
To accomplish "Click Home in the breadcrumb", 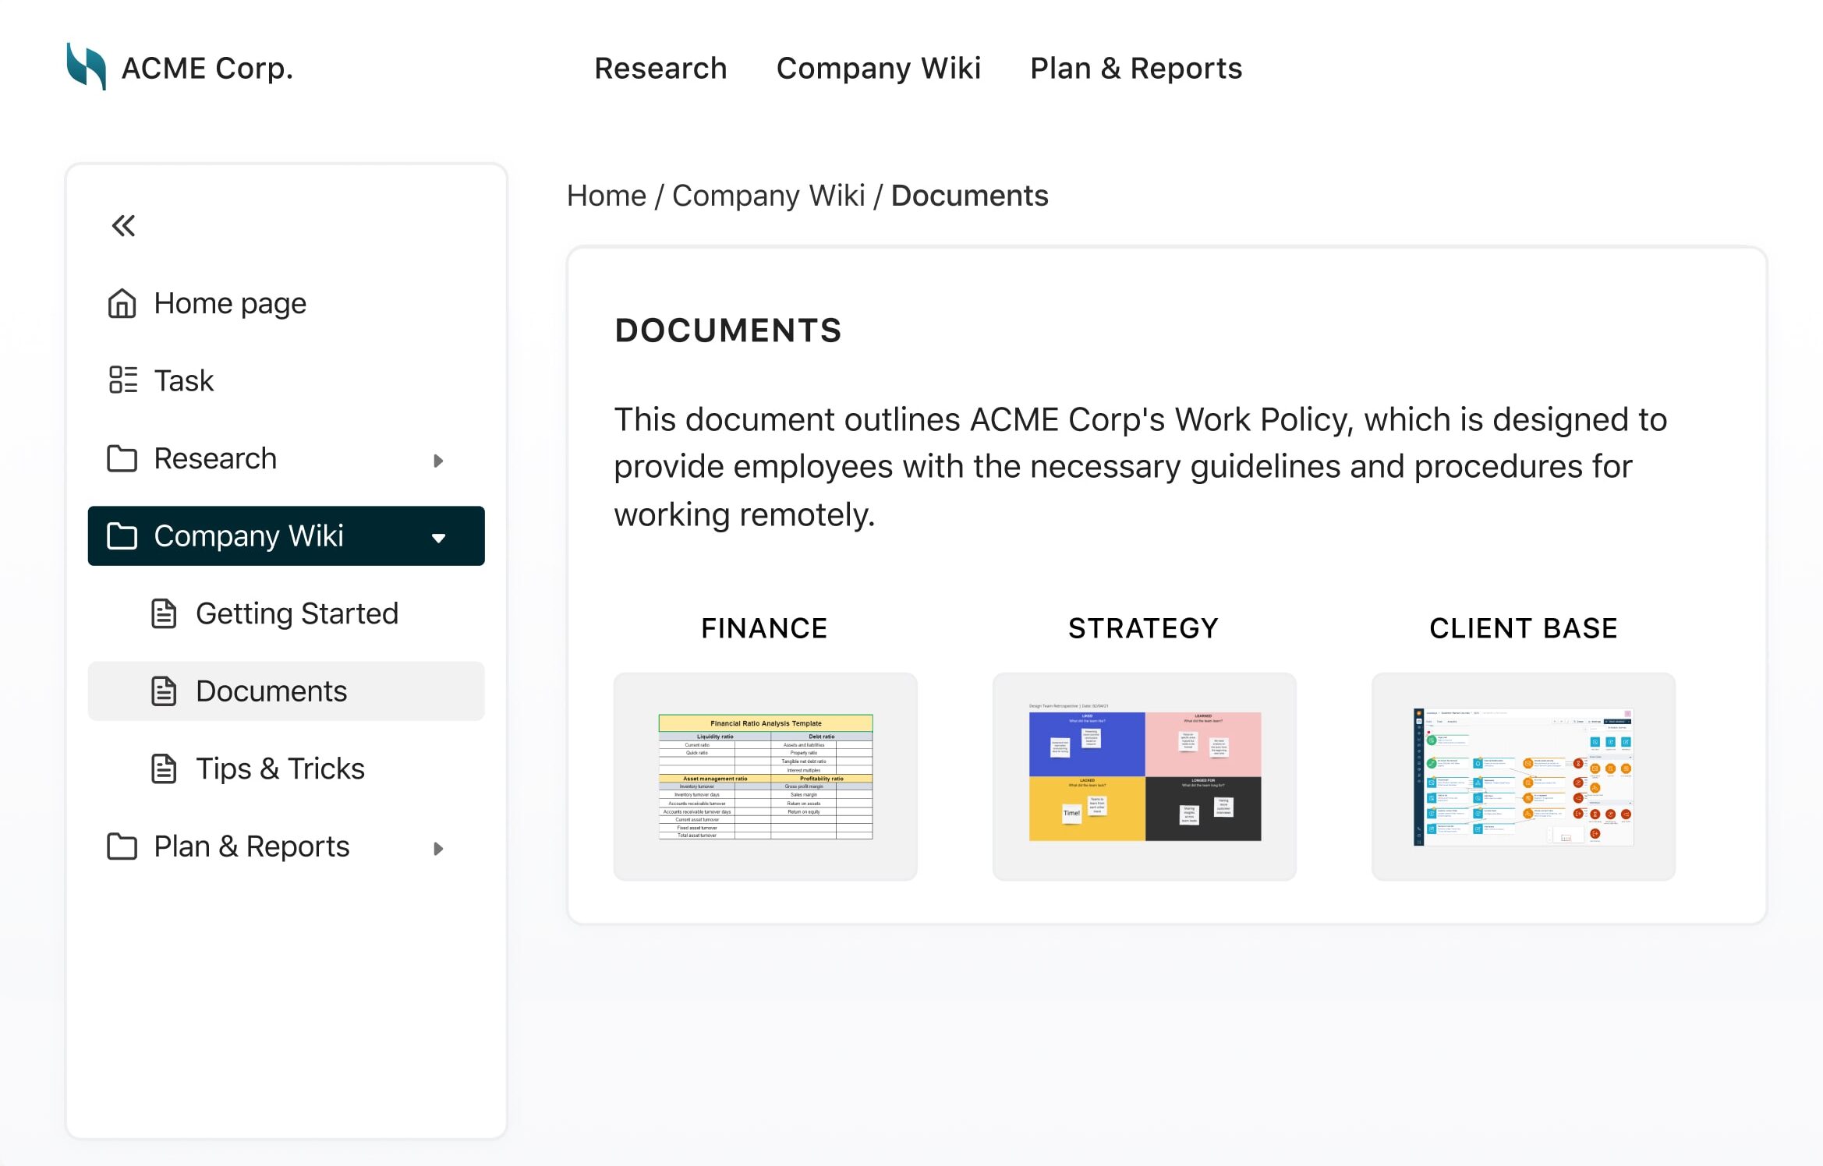I will (x=607, y=196).
